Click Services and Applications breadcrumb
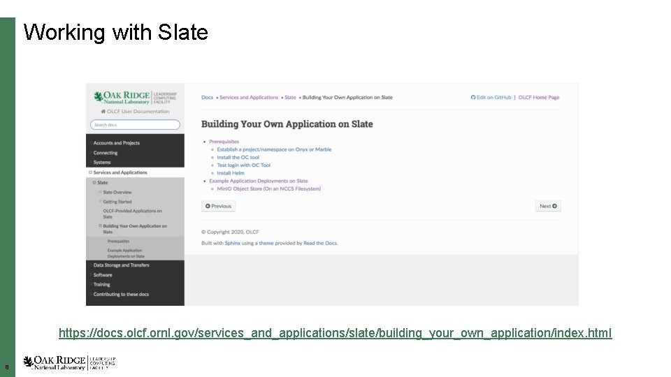 pos(249,98)
